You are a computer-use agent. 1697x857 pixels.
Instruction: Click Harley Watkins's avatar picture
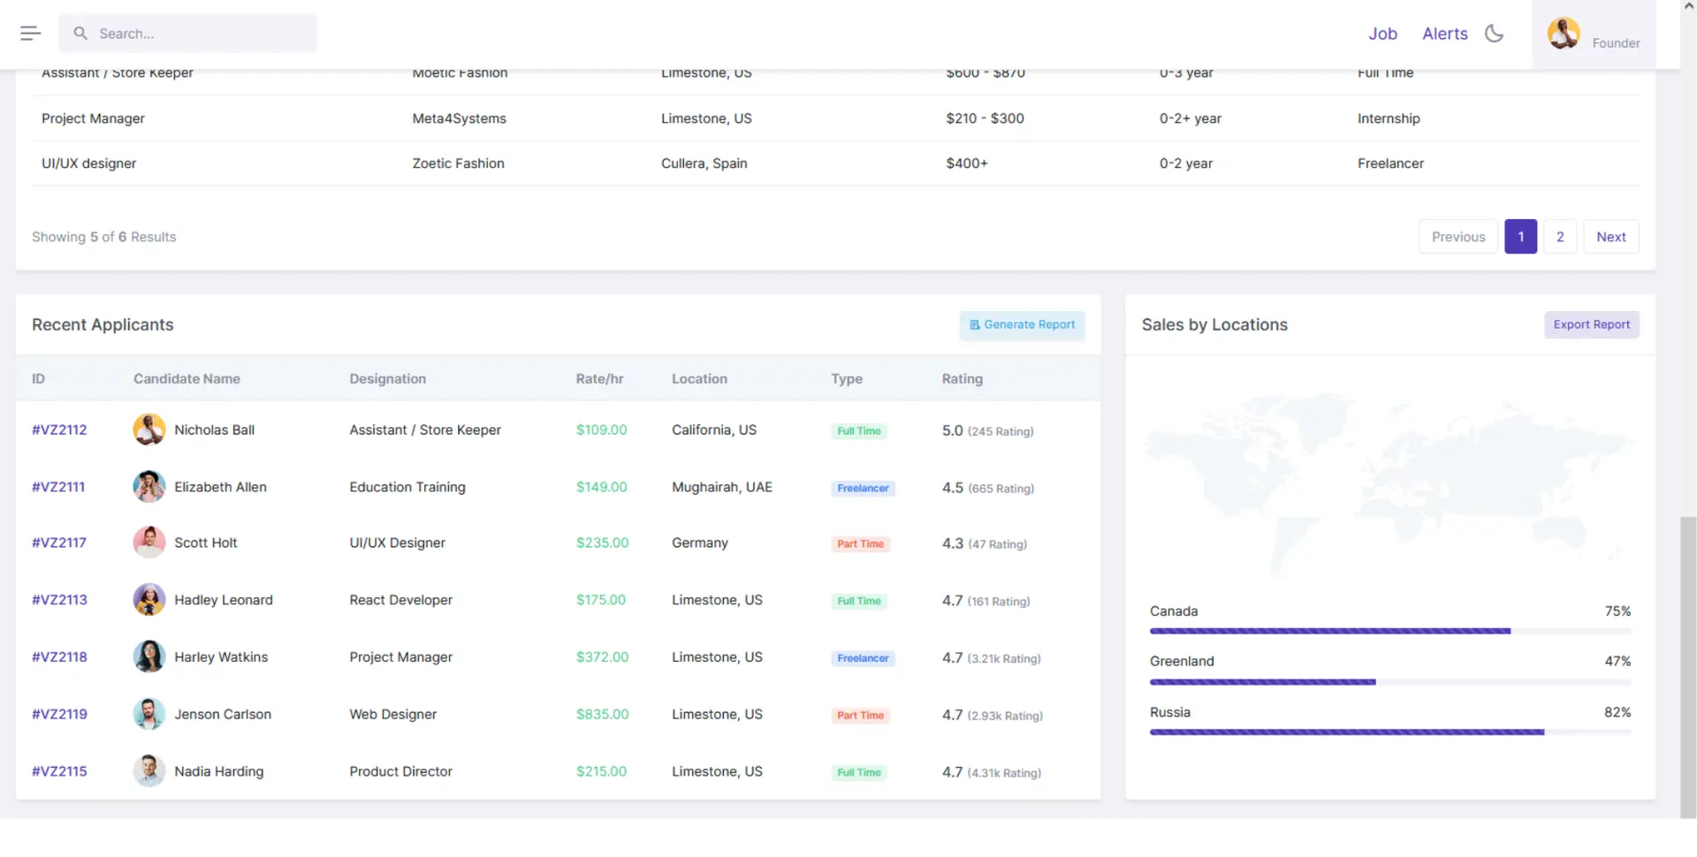[148, 657]
